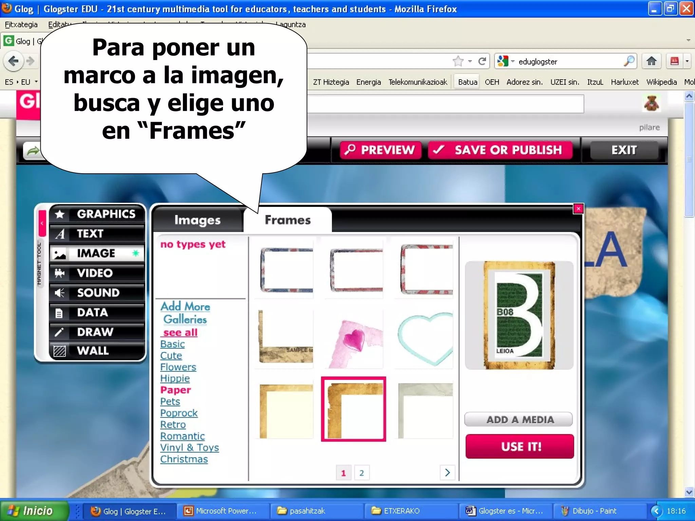Screen dimensions: 695x521
Task: Bookmark the page with the star icon
Action: 458,61
